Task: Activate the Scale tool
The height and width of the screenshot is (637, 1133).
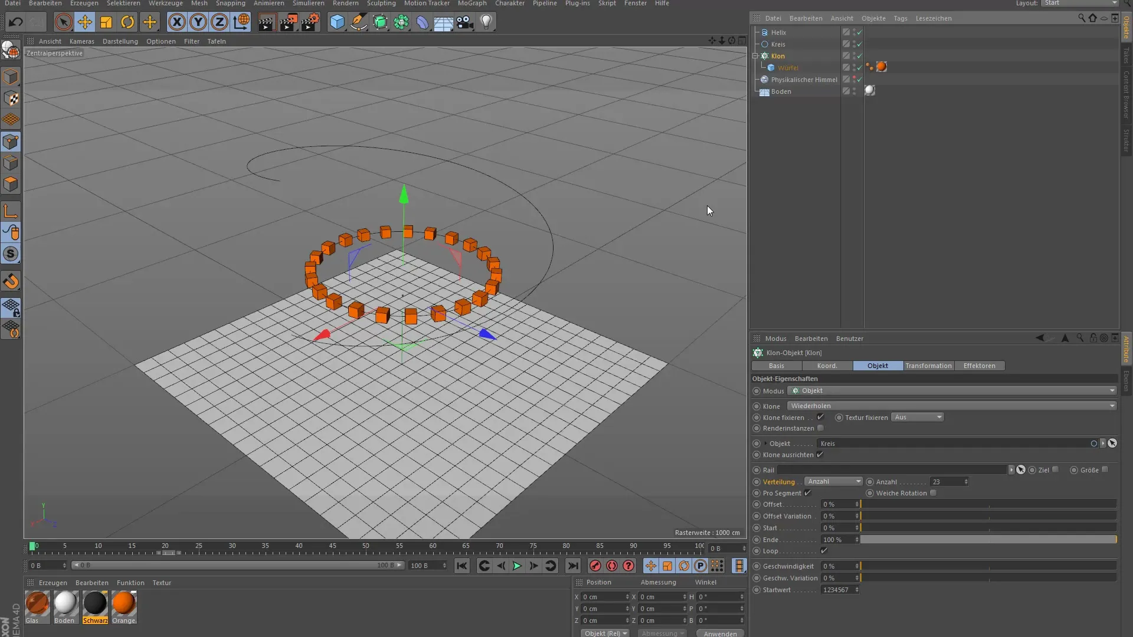Action: click(106, 22)
